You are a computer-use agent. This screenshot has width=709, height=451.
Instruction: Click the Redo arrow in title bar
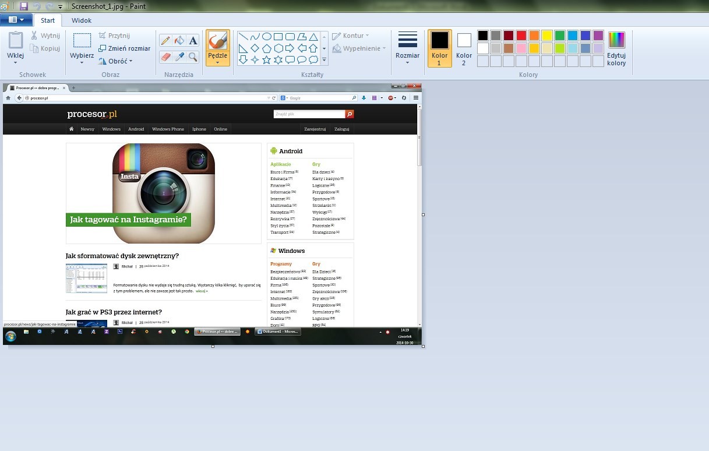[50, 6]
